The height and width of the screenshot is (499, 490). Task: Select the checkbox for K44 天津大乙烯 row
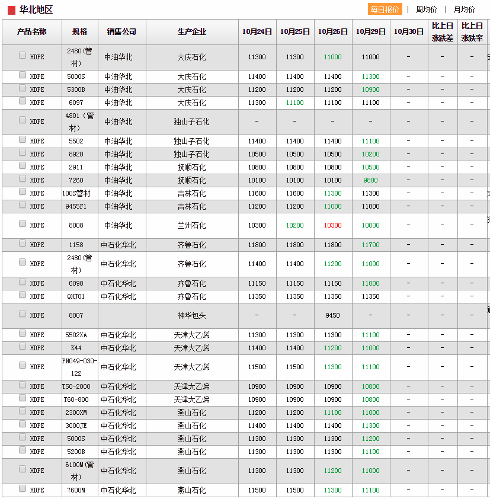click(23, 347)
